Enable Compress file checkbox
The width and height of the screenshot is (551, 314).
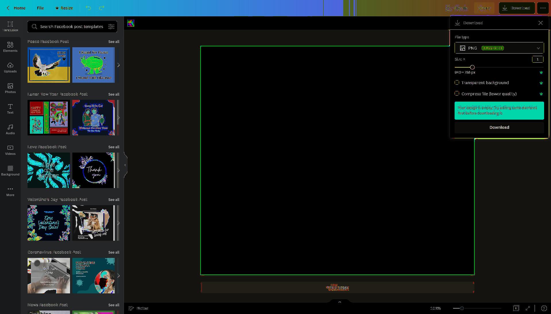[x=457, y=93]
